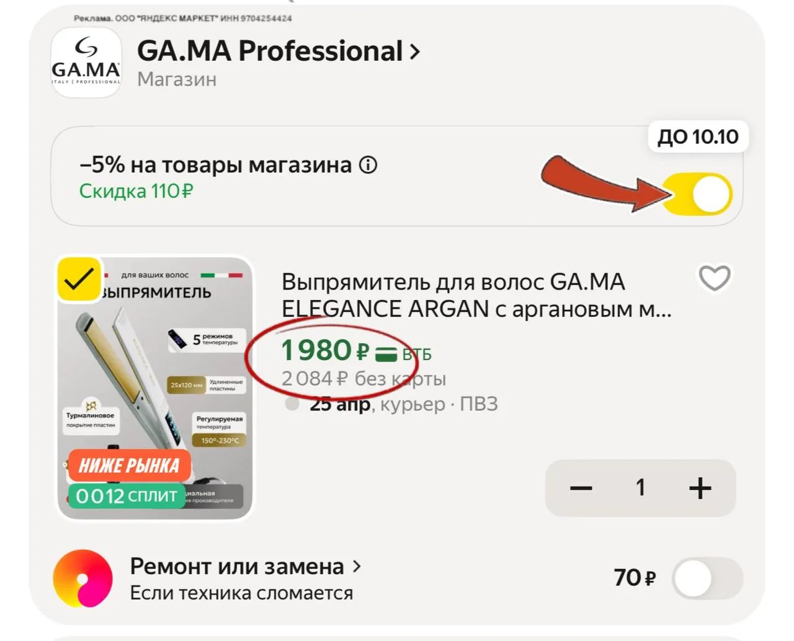Enable the 70 ₽ repair or replacement toggle

coord(707,579)
